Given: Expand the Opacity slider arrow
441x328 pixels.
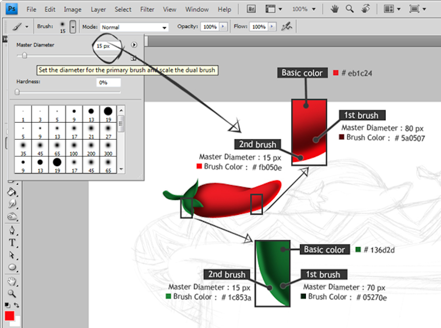Looking at the screenshot, I should click(x=223, y=27).
